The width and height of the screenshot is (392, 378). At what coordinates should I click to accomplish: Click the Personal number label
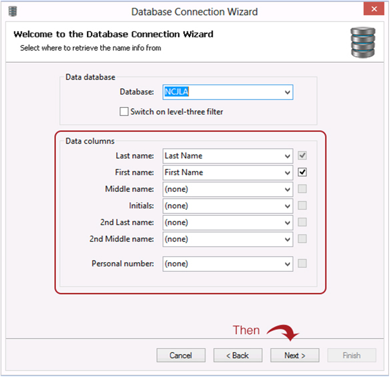point(123,265)
